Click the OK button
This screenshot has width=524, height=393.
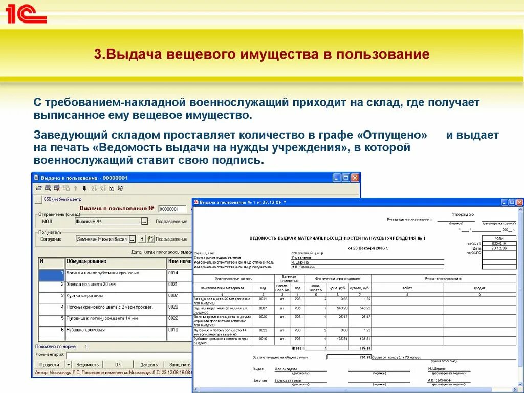coord(118,364)
